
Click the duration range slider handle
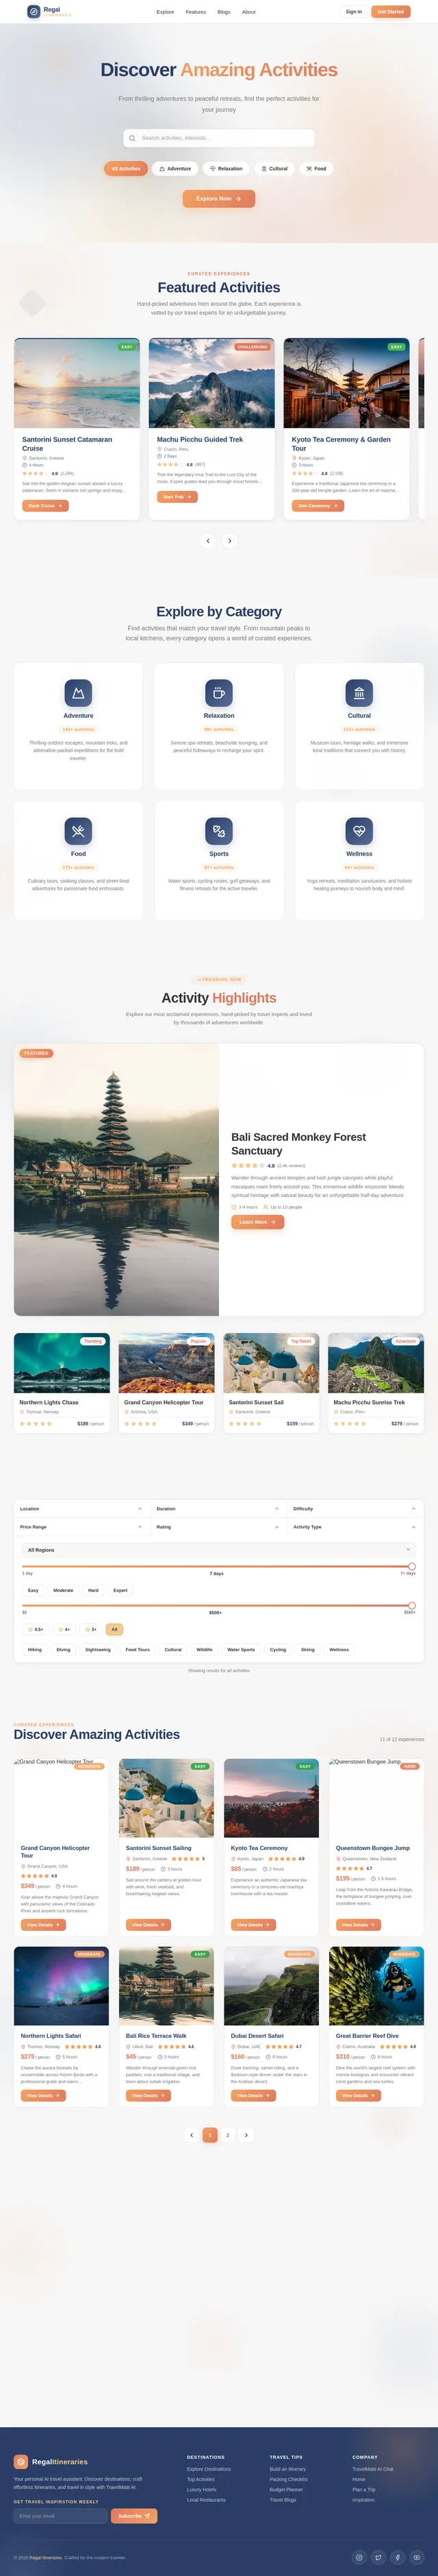click(412, 1566)
